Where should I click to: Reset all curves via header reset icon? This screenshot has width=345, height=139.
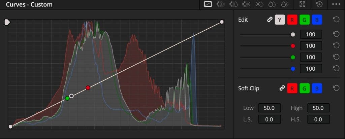coord(319,4)
